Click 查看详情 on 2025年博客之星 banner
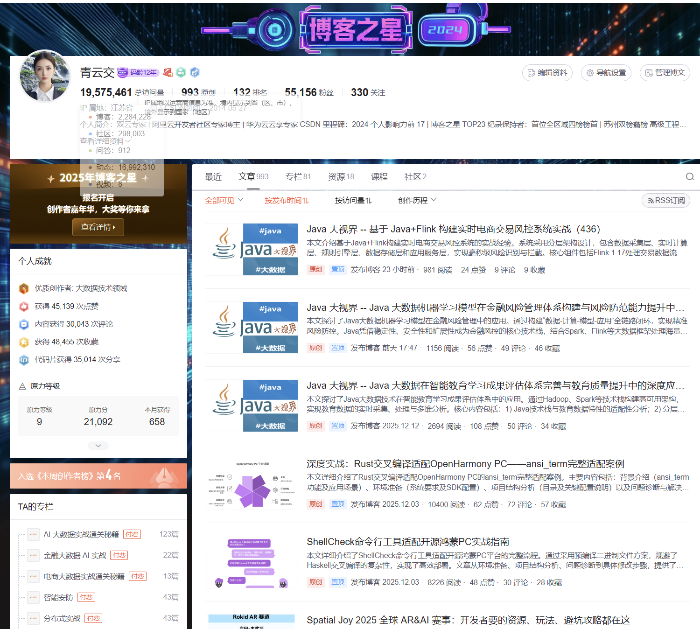 98,227
